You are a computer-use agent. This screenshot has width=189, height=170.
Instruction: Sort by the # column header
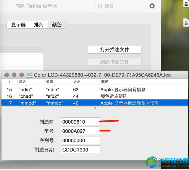coord(9,82)
